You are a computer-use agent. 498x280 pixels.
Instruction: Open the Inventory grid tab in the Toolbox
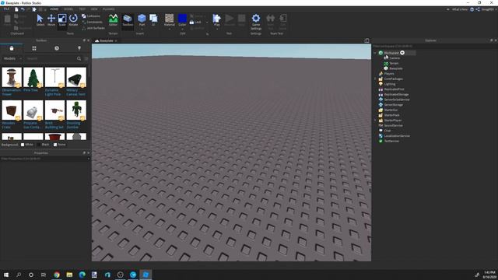click(x=34, y=48)
